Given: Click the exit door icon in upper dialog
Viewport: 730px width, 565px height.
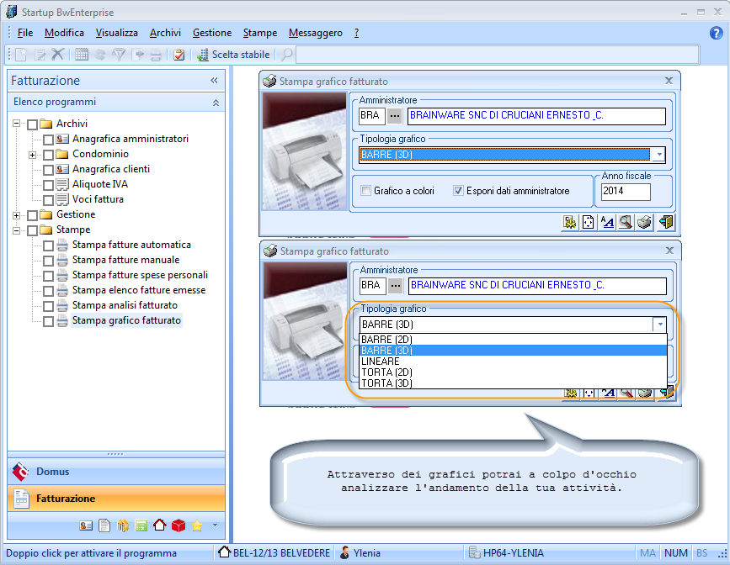Looking at the screenshot, I should 666,222.
